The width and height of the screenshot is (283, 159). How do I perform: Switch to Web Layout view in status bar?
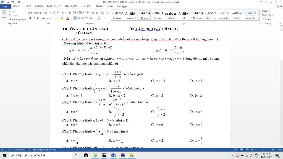tap(247, 149)
